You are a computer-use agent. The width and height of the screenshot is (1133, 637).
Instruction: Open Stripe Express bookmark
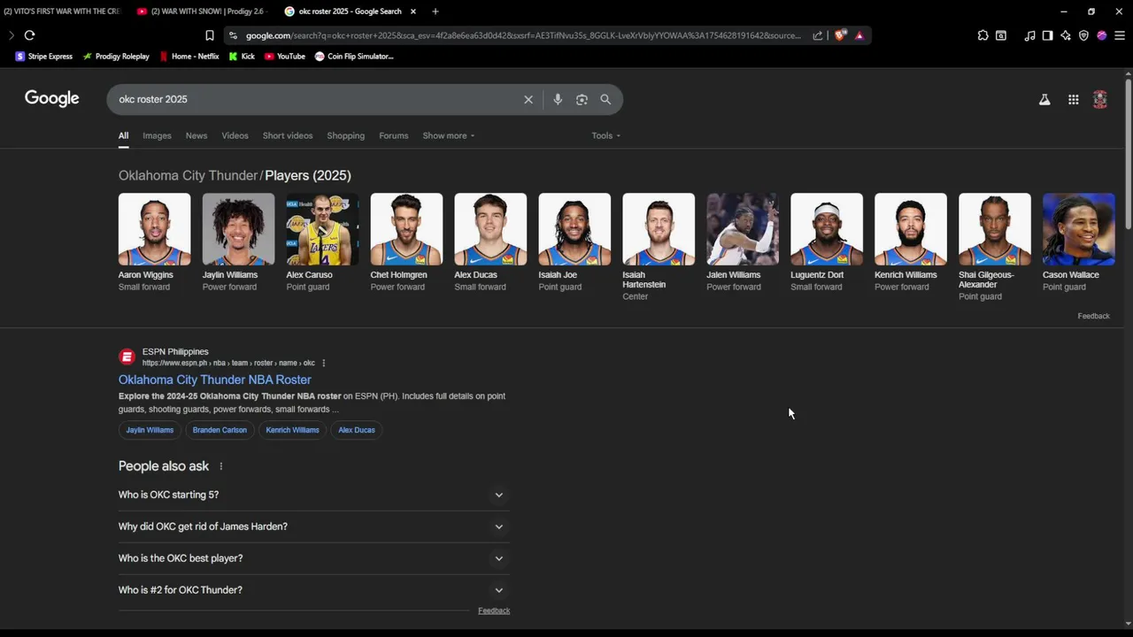pyautogui.click(x=43, y=56)
